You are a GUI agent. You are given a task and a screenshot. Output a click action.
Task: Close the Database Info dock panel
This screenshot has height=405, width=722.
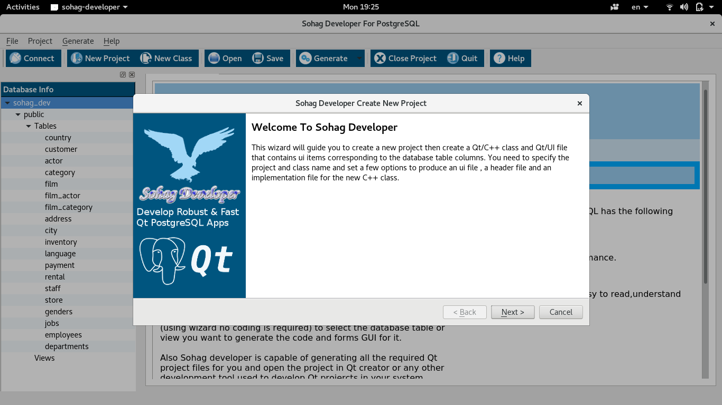(x=132, y=75)
